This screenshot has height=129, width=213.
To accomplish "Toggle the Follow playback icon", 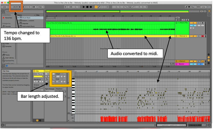I will coord(66,7).
